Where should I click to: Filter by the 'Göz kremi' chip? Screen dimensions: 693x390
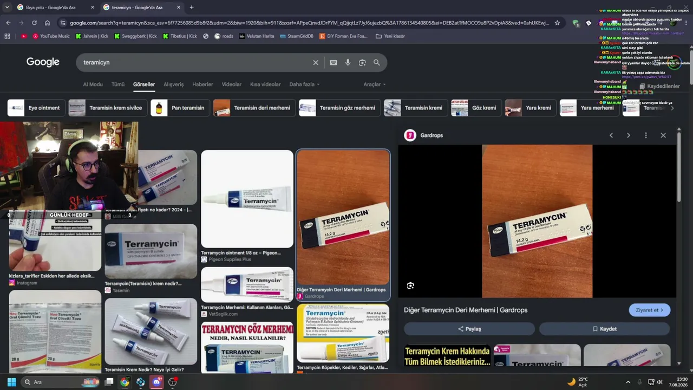(476, 108)
